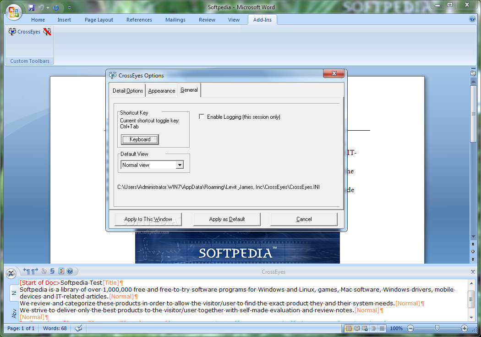Open the Select Browse Object circle button
Viewport: 481px width, 337px height.
coord(473,252)
